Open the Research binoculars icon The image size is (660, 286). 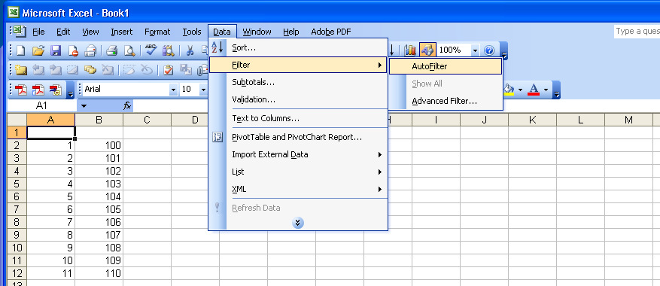point(168,50)
